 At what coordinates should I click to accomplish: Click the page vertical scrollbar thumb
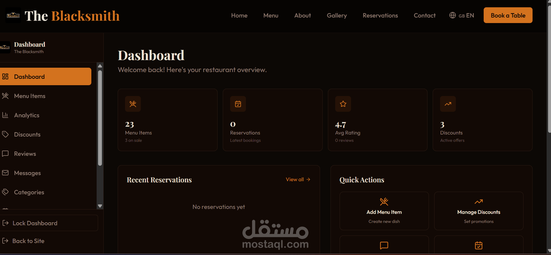[x=549, y=69]
